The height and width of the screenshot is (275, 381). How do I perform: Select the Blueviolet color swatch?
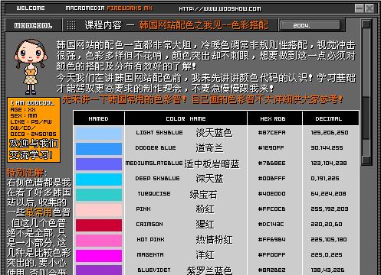99,270
